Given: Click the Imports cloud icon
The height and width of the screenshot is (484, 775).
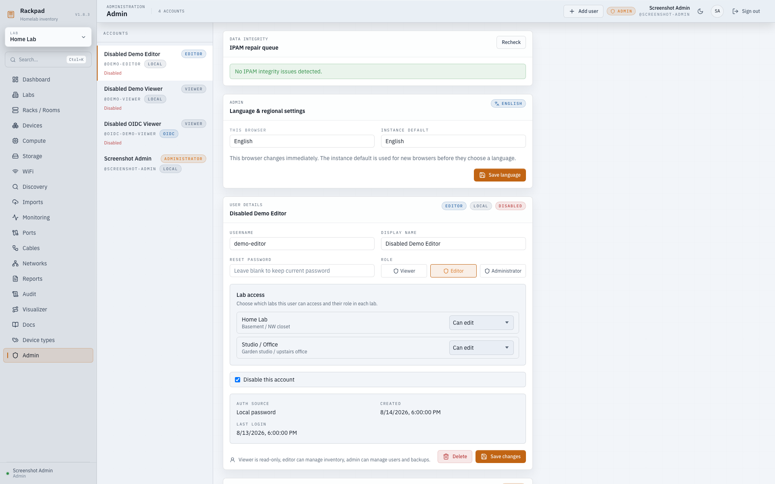Looking at the screenshot, I should coord(15,202).
